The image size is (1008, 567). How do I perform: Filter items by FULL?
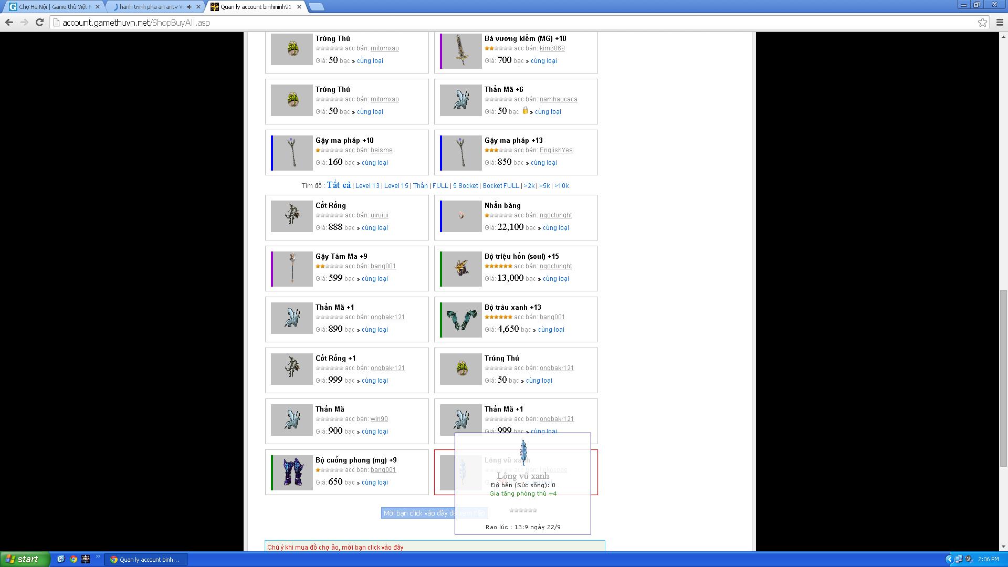(x=440, y=186)
